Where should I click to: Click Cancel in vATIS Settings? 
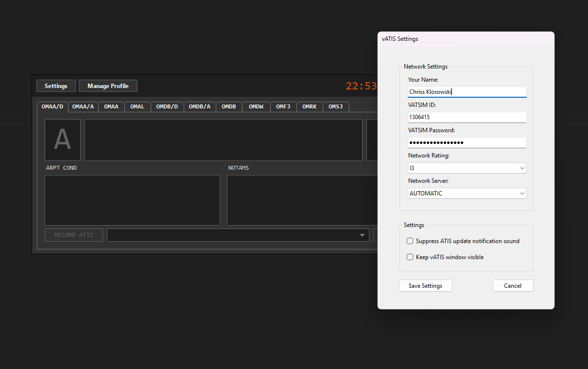pos(513,286)
